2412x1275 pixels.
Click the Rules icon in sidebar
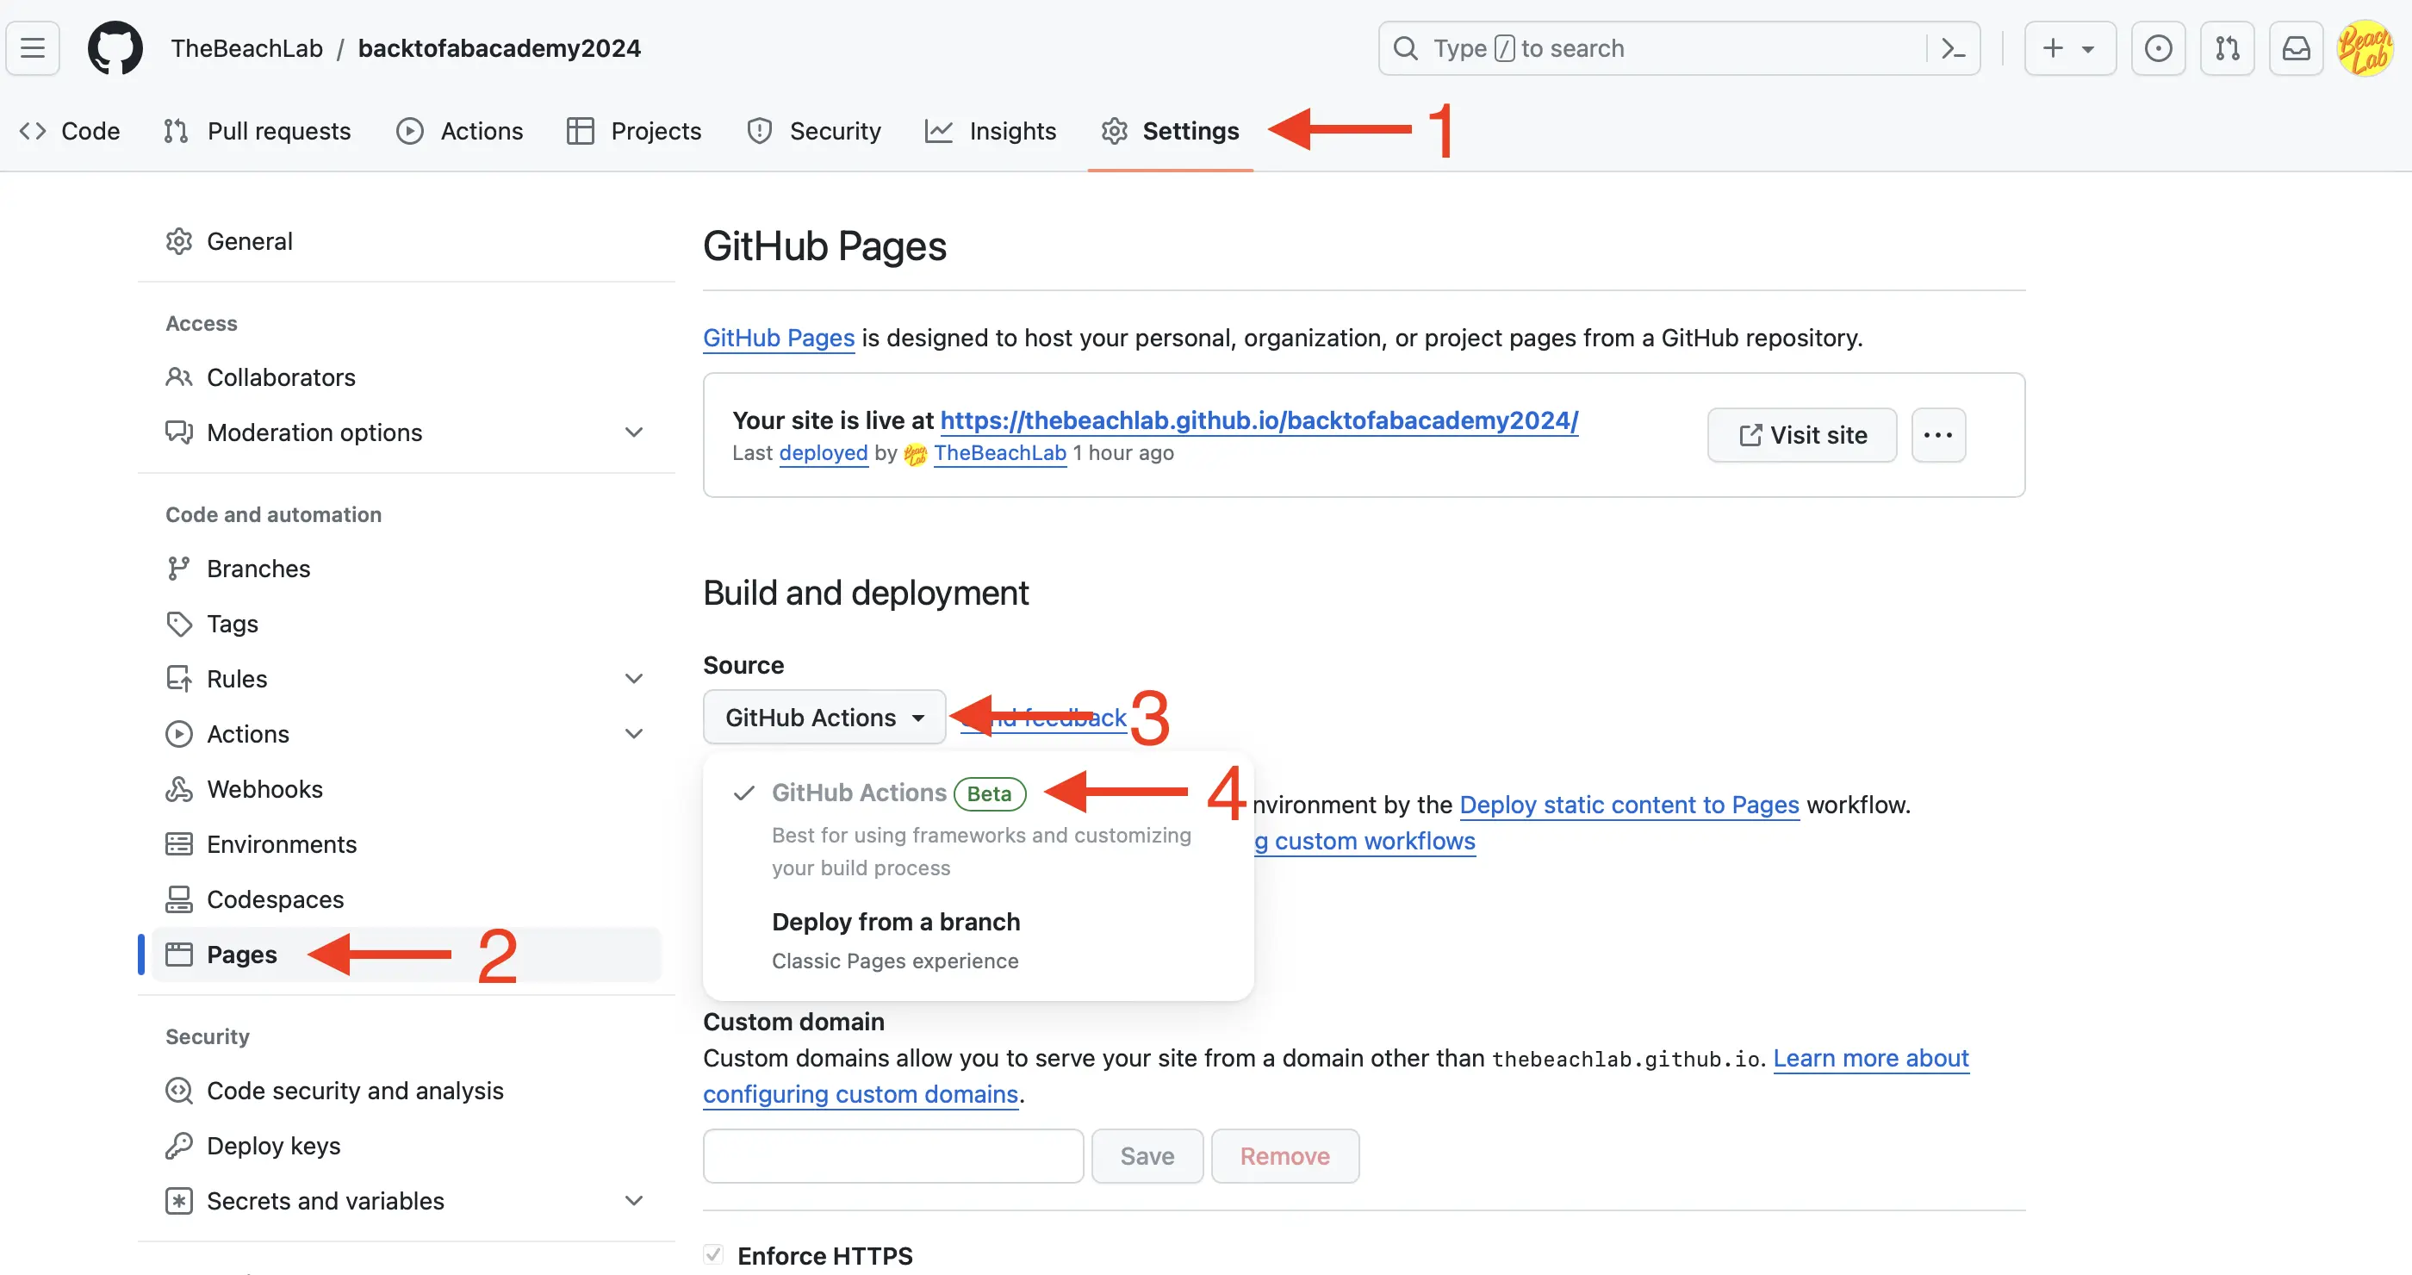coord(179,679)
